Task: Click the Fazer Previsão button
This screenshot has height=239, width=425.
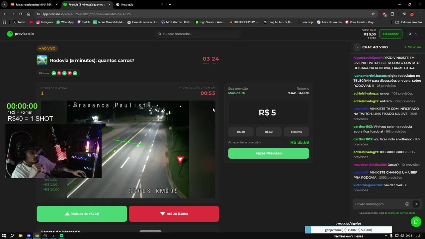Action: (269, 153)
